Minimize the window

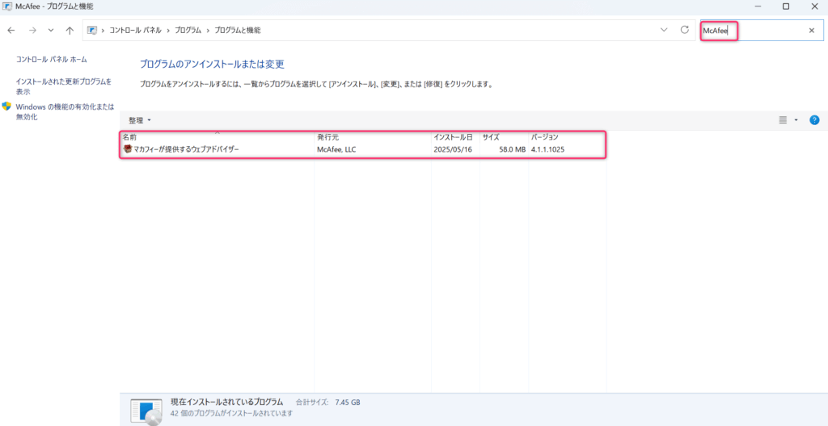(x=758, y=6)
